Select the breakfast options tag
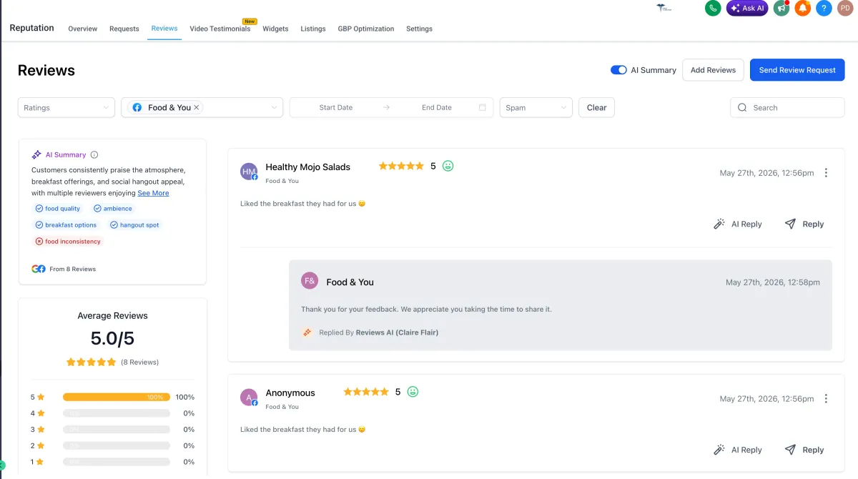Image resolution: width=858 pixels, height=479 pixels. (x=66, y=224)
